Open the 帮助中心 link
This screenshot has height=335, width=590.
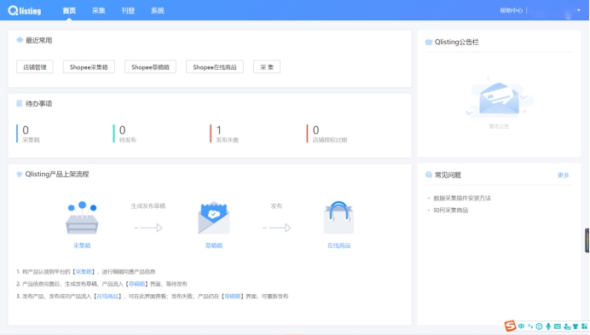tap(511, 10)
